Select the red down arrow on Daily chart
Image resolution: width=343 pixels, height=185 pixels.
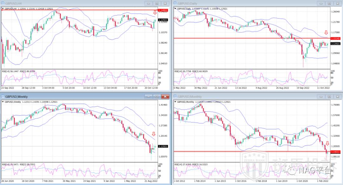[x=326, y=33]
